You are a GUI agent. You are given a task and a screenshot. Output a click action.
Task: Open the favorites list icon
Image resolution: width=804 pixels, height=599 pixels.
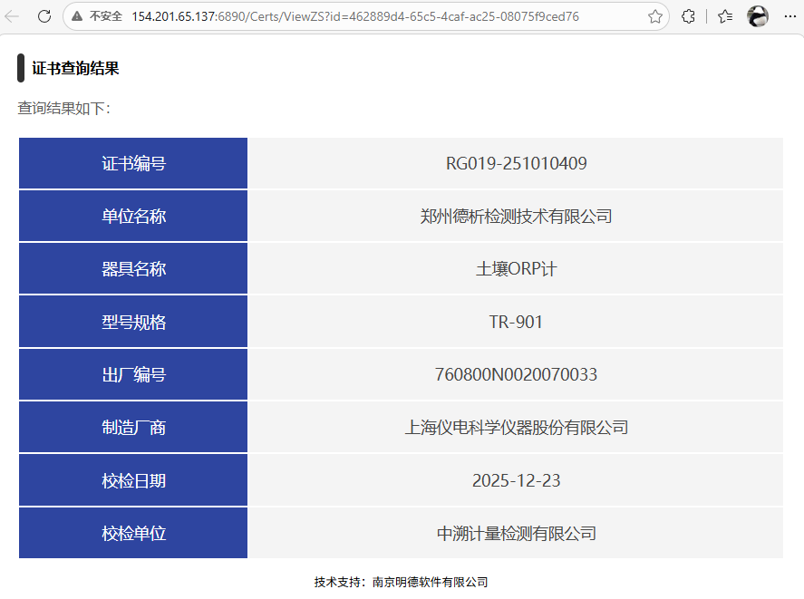[725, 16]
